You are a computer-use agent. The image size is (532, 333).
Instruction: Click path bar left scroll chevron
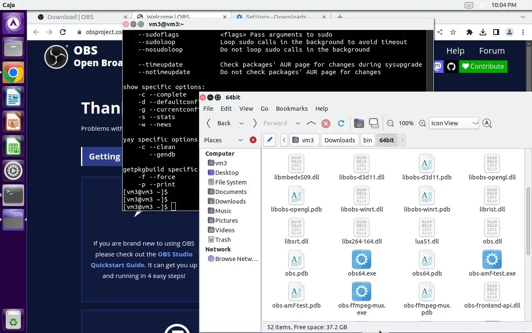coord(284,140)
